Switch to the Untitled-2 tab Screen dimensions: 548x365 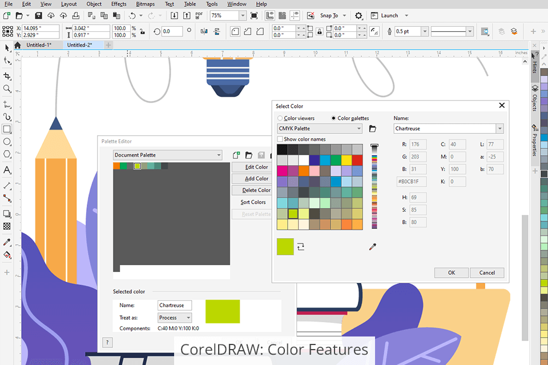tap(80, 44)
